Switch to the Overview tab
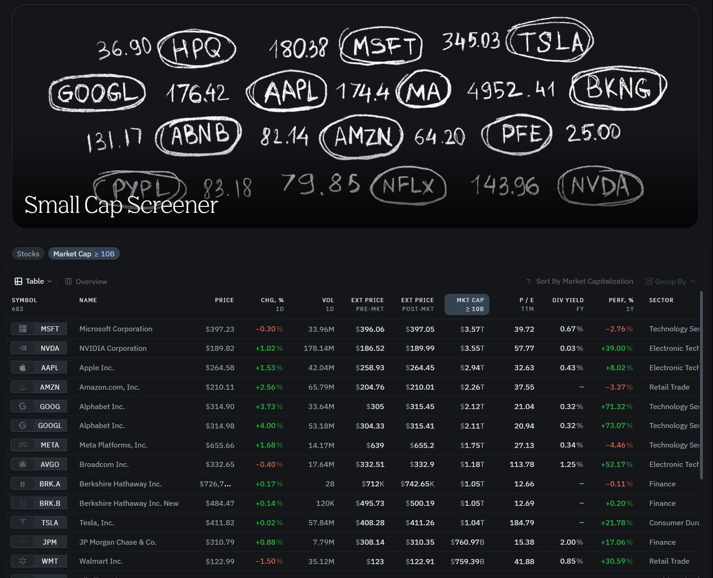 (x=86, y=281)
